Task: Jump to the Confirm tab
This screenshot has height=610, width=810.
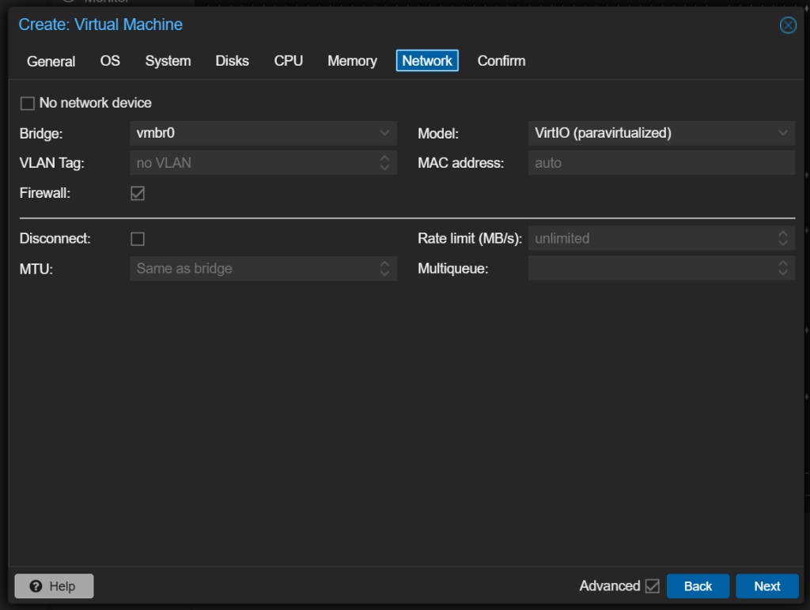Action: coord(501,61)
